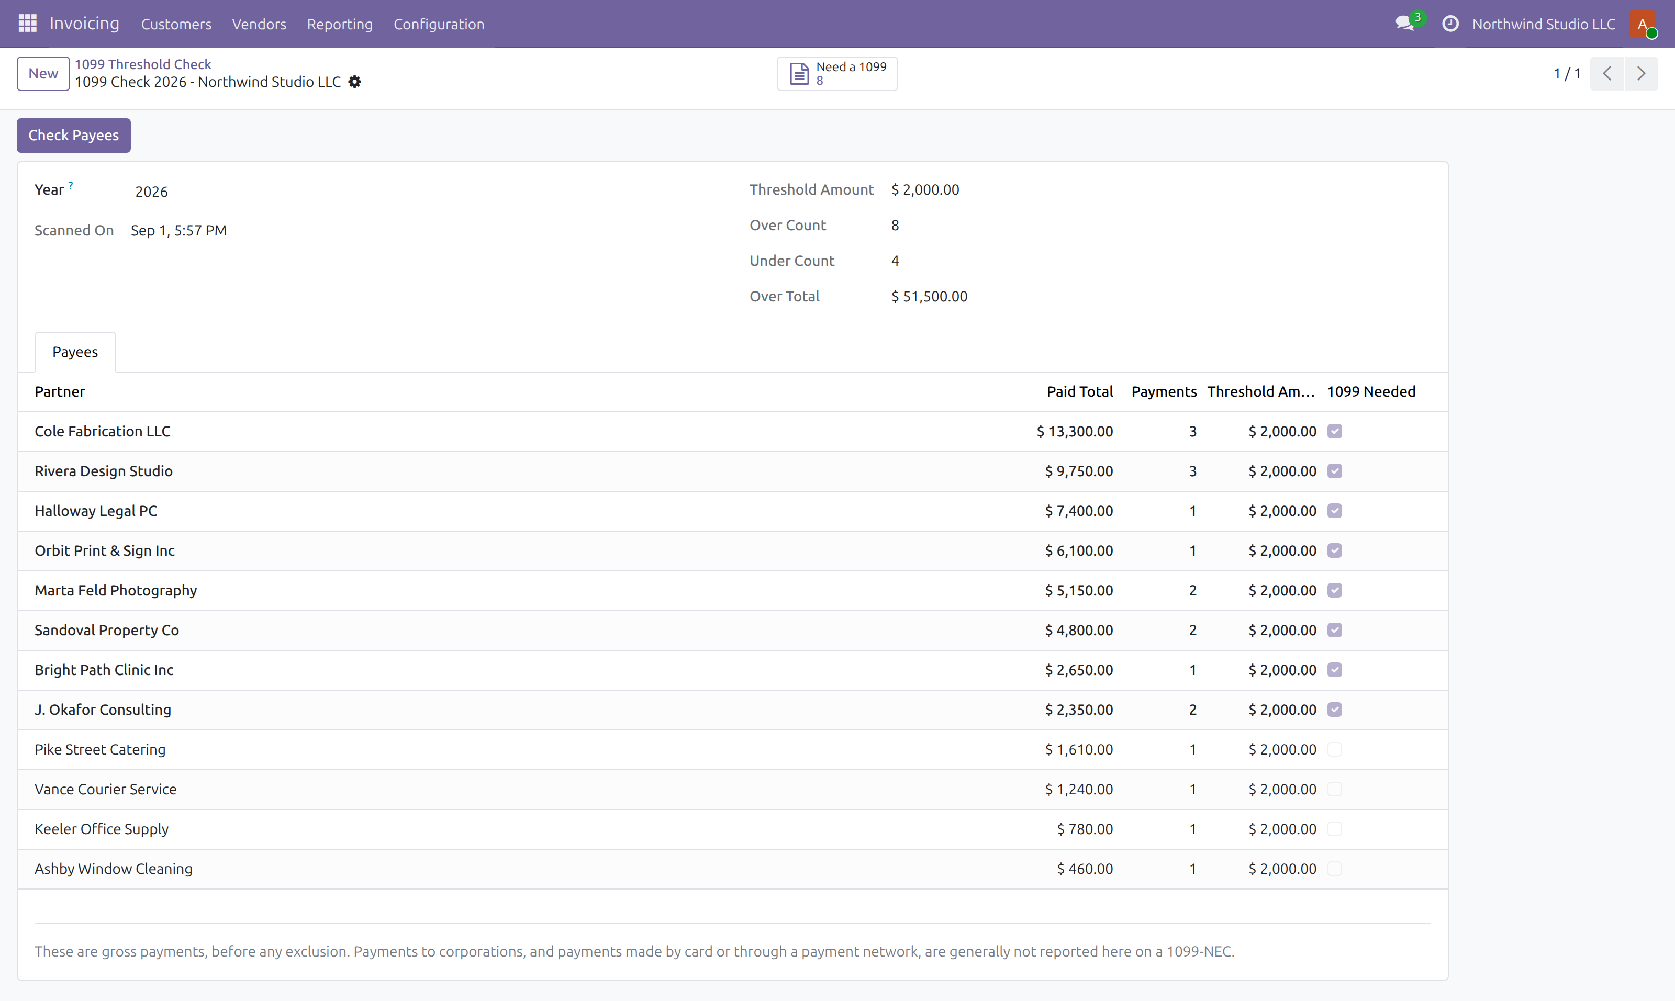Open the Reporting menu
Screen dimensions: 1675x1001
339,24
